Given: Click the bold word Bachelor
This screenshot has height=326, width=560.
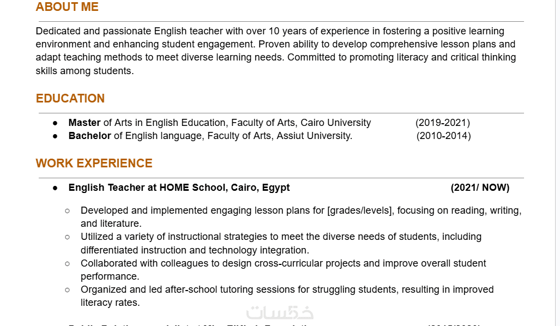Looking at the screenshot, I should 89,136.
